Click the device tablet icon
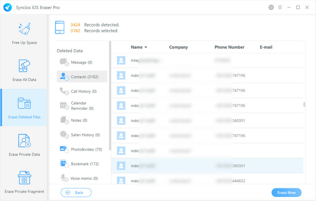 pyautogui.click(x=60, y=27)
